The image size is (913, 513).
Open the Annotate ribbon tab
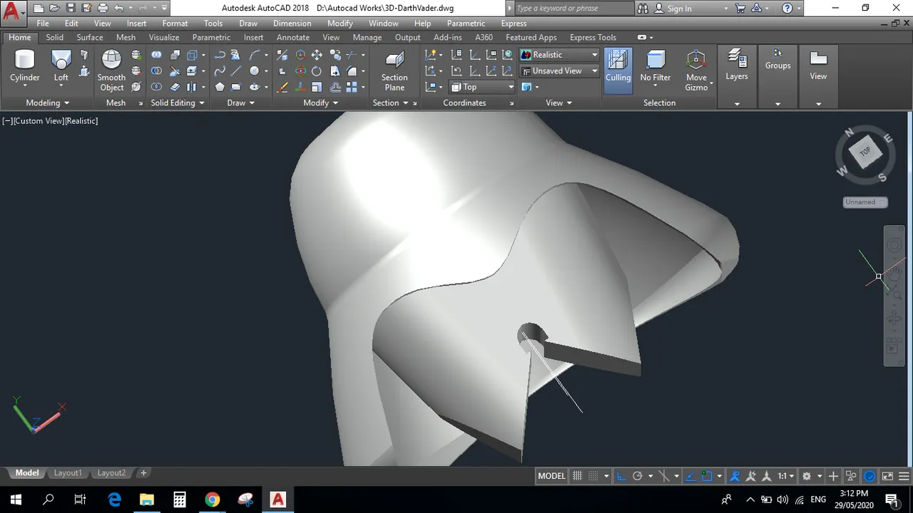click(x=293, y=37)
